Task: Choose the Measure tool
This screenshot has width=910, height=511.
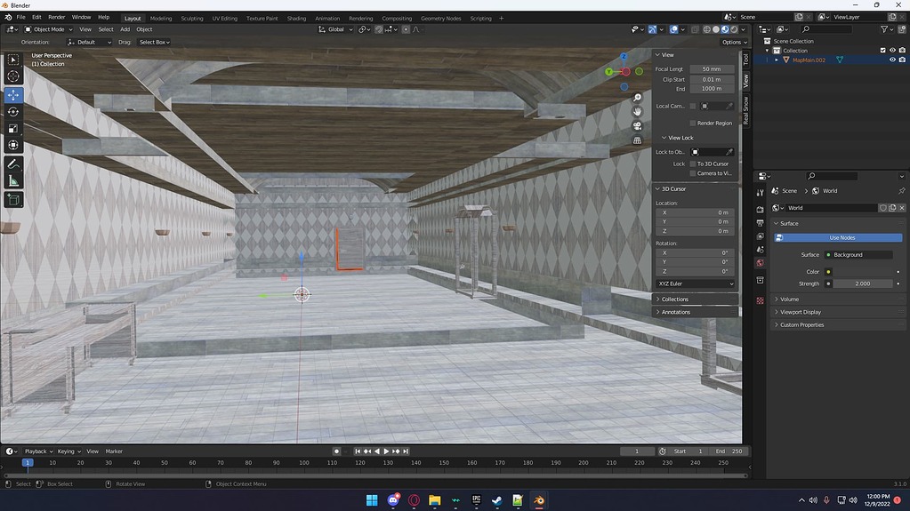Action: [x=13, y=181]
